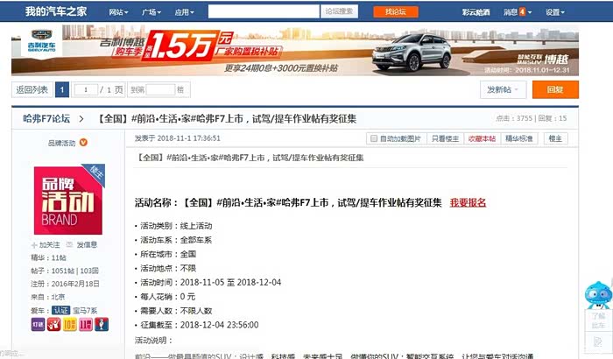Image resolution: width=613 pixels, height=359 pixels.
Task: Click 帖子：1051帖 post count
Action: pos(53,271)
